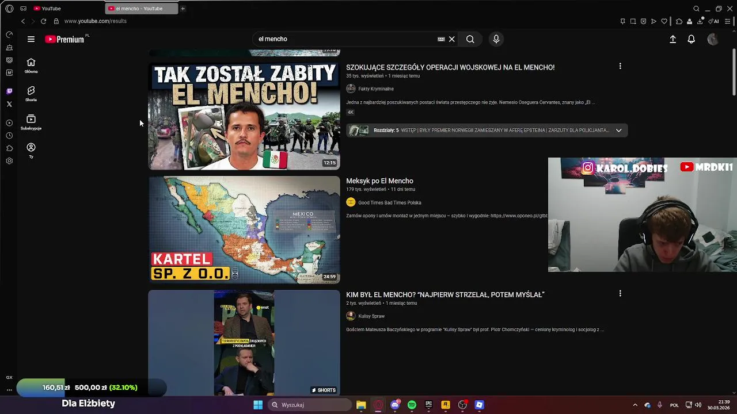Open title SZOKUJĄCE SZCZEGÓŁY OPERACJI WOJSKOWEJ
This screenshot has height=414, width=737.
pos(450,67)
